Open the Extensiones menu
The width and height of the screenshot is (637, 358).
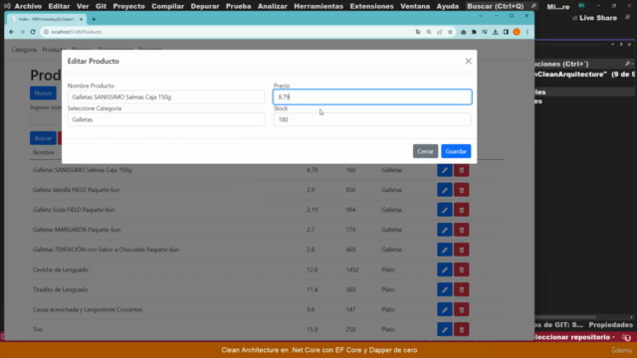(371, 6)
